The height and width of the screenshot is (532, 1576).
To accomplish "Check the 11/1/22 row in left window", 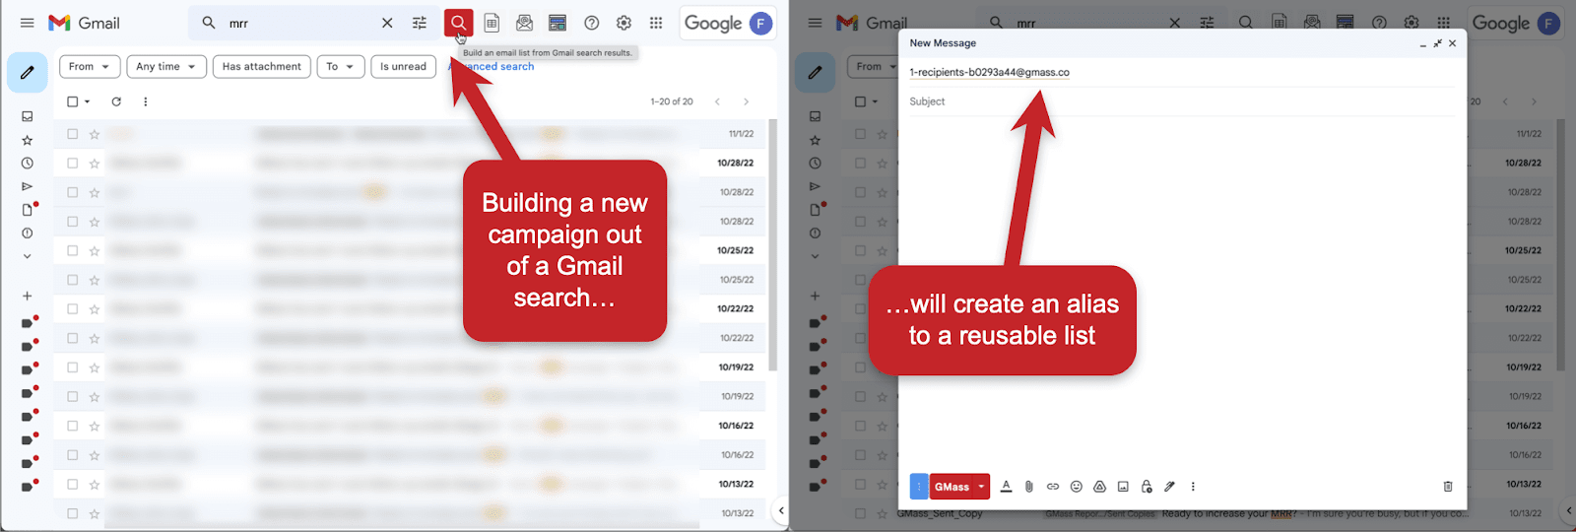I will (x=73, y=134).
